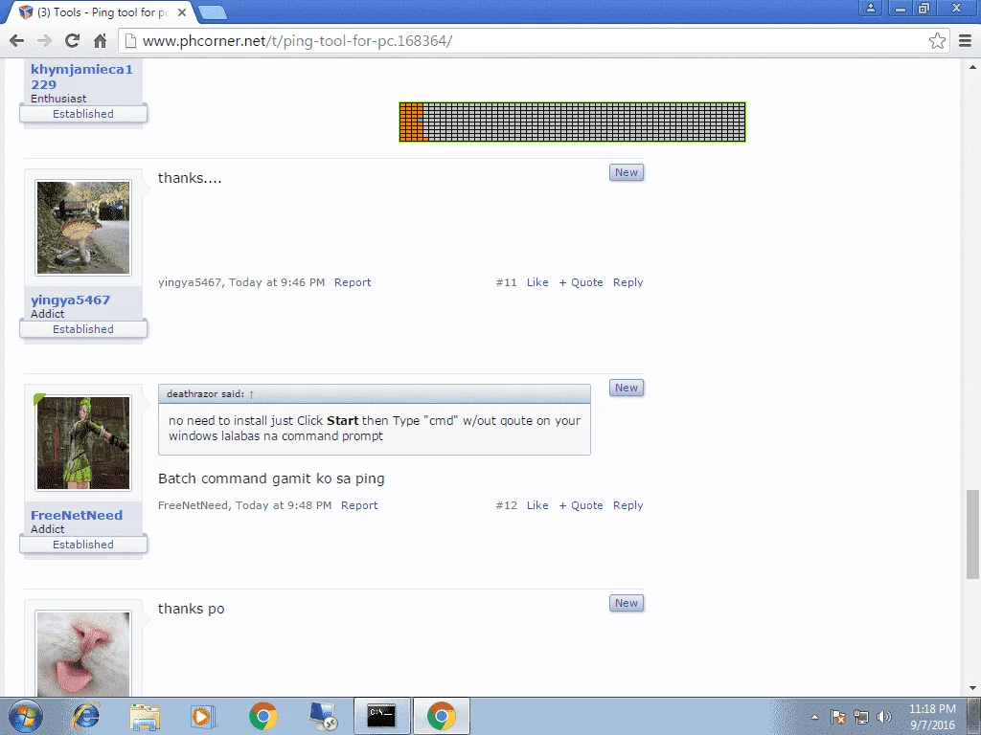Click the New badge on FreeNetNeed's post

(627, 388)
